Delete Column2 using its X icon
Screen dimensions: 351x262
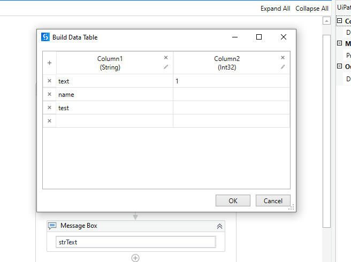click(283, 58)
